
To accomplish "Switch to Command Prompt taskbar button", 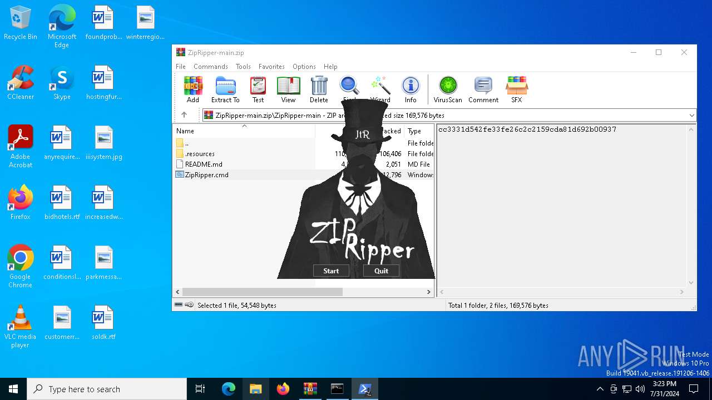I will coord(337,389).
